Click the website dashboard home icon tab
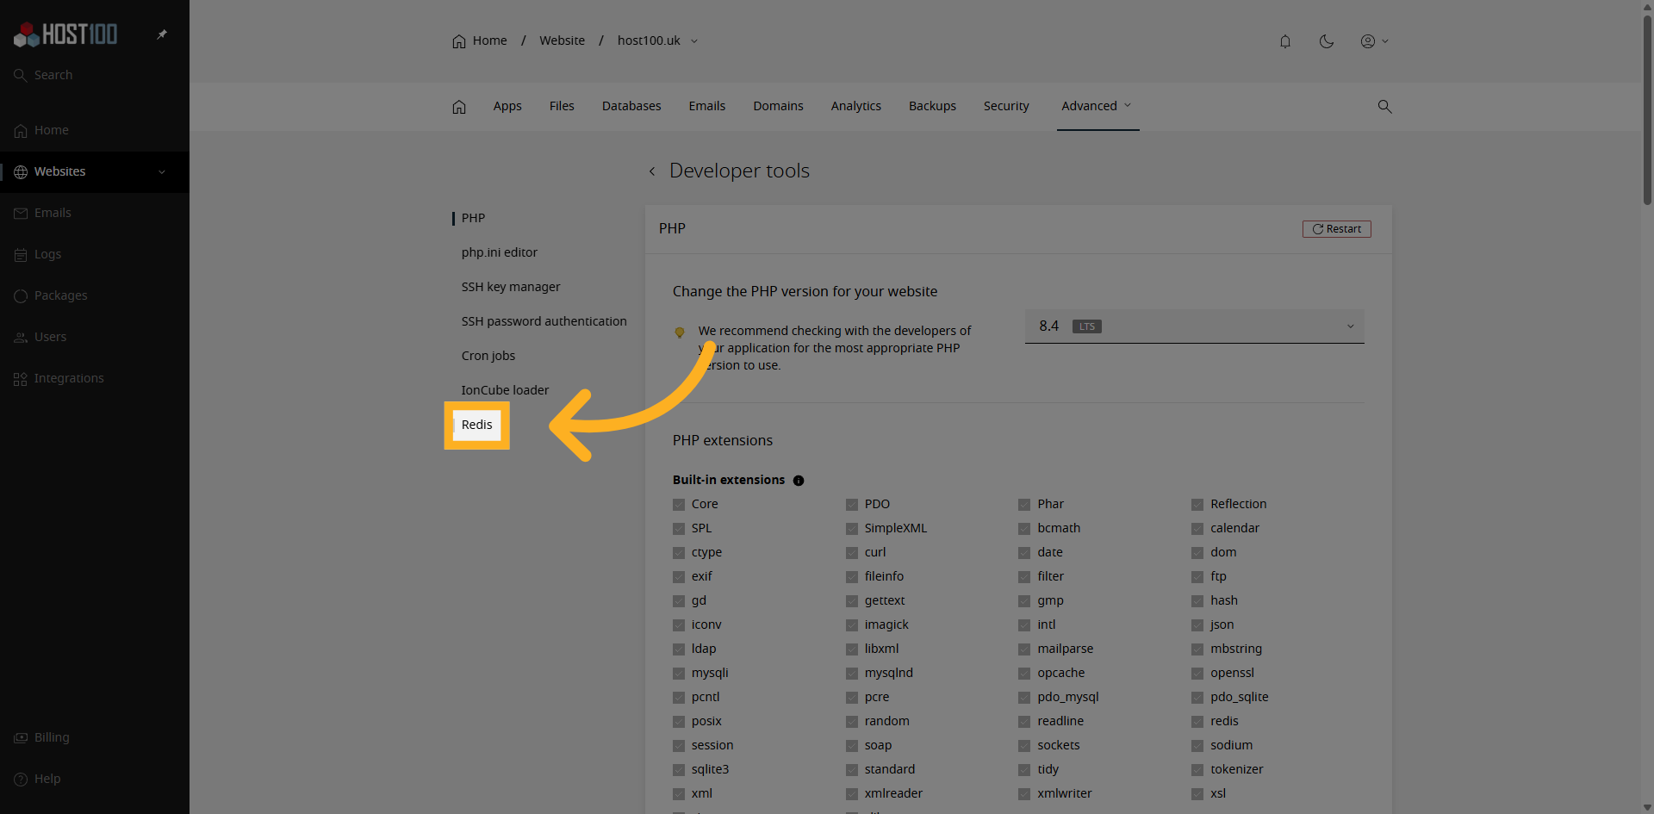 (x=459, y=106)
